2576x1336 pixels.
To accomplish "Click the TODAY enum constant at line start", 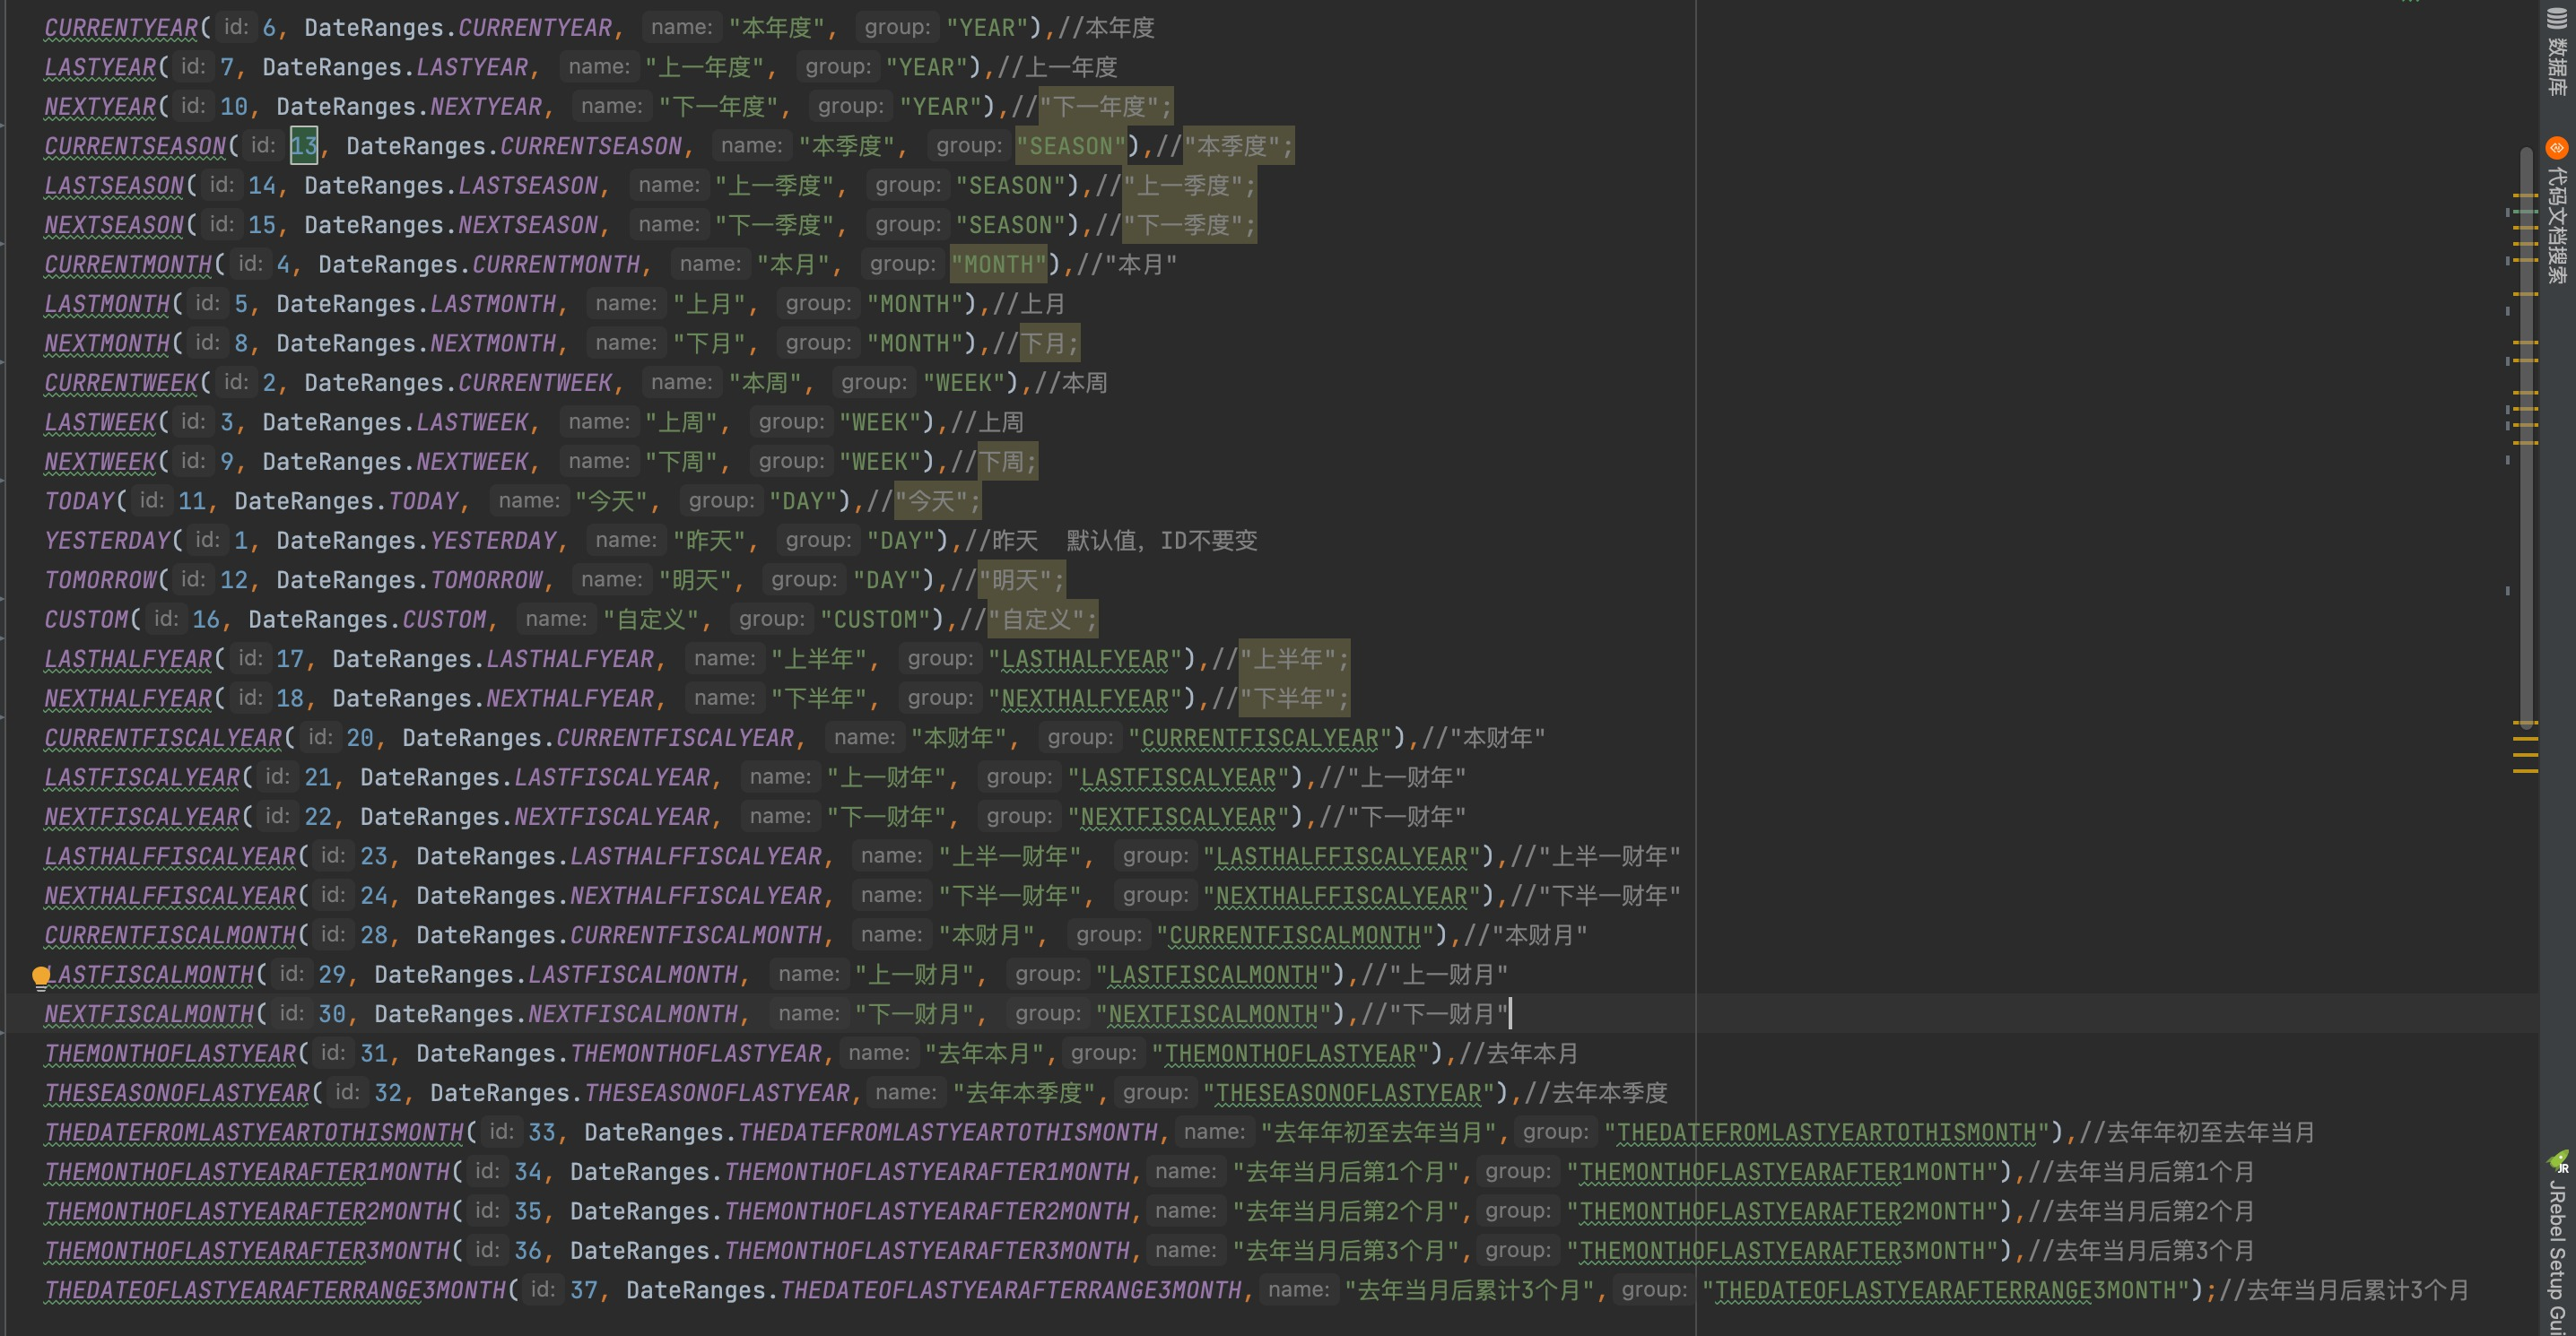I will 79,501.
